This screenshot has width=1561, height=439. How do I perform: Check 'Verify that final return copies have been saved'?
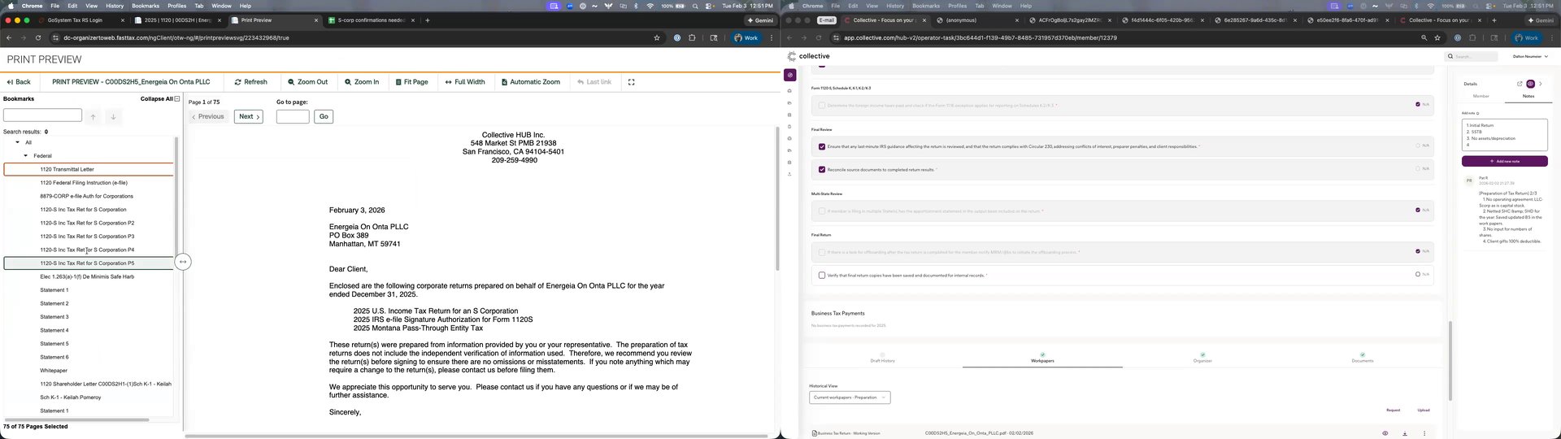pos(822,275)
